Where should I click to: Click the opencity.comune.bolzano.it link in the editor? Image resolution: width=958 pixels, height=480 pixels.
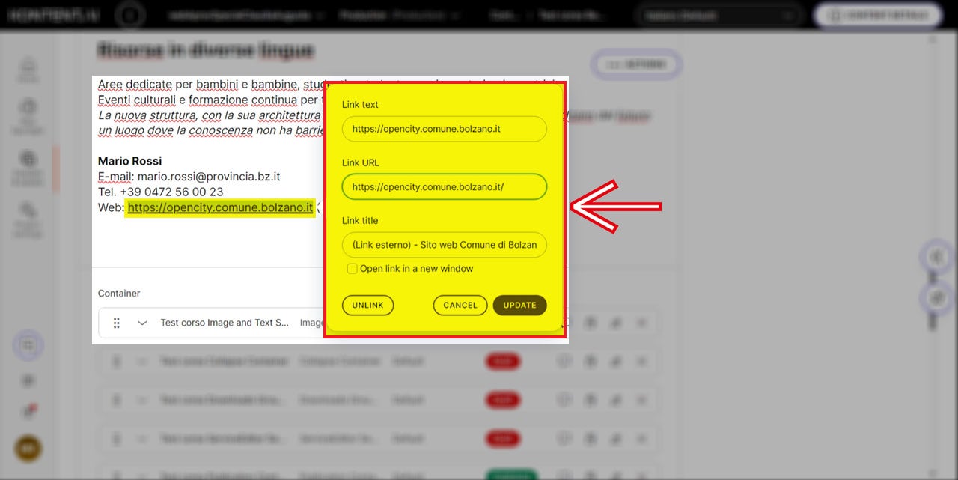coord(219,208)
